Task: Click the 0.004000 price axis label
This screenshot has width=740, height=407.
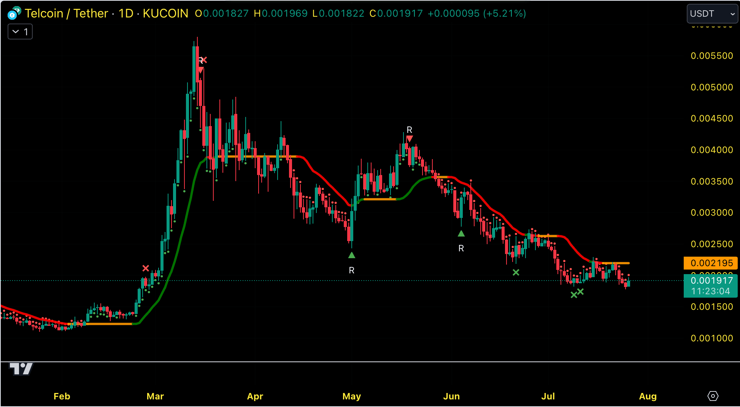Action: click(x=712, y=150)
